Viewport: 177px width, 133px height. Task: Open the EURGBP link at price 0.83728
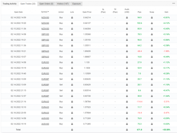[x=45, y=96]
